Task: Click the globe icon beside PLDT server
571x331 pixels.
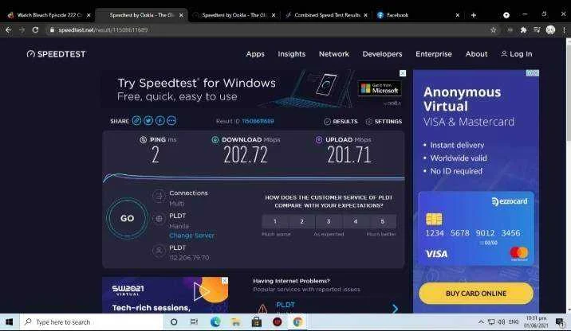Action: (x=159, y=219)
